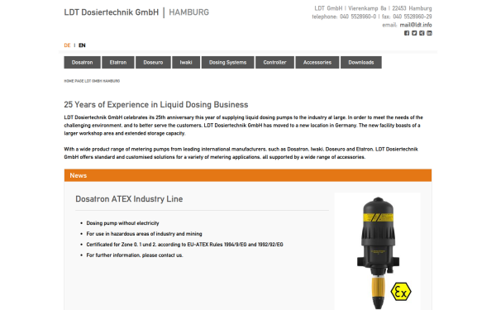Click 'Certificated for Zone 0' bullet

[x=184, y=245]
